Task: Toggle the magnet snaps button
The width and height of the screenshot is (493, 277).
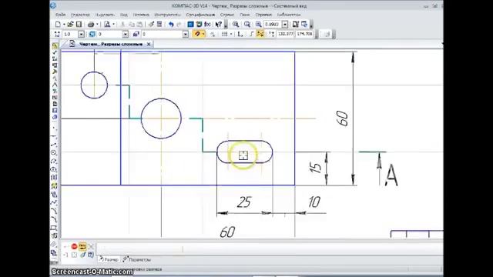Action: [x=197, y=34]
